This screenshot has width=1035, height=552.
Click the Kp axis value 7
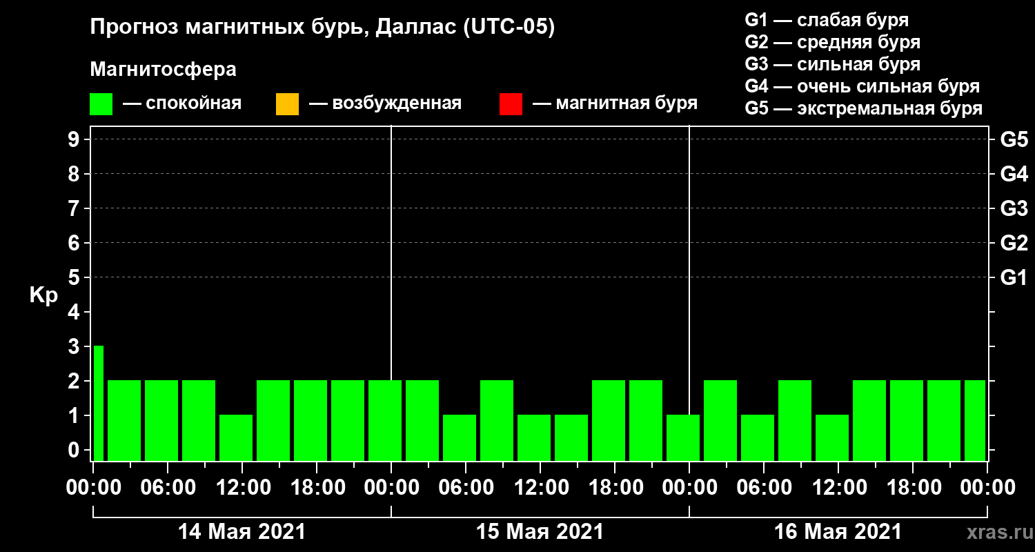[75, 208]
